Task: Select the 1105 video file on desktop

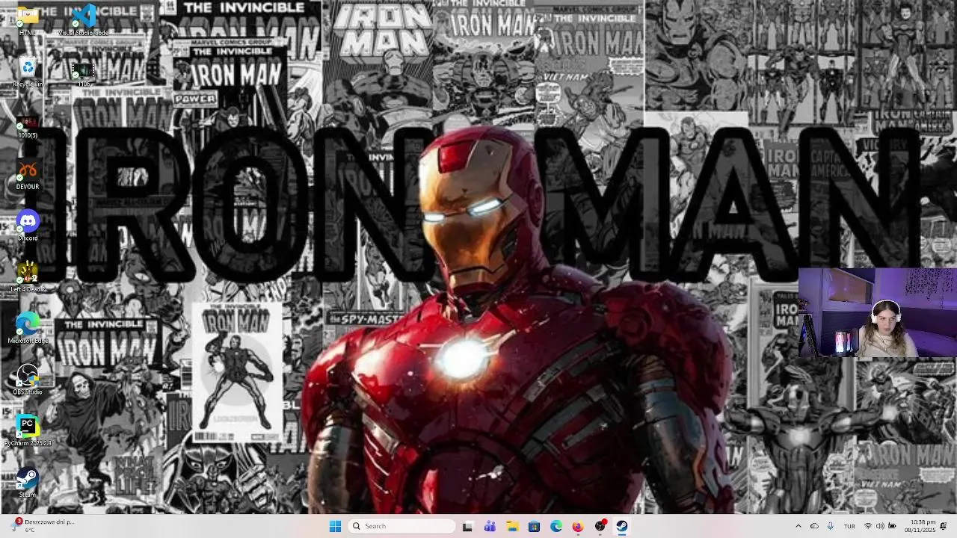Action: click(x=83, y=72)
